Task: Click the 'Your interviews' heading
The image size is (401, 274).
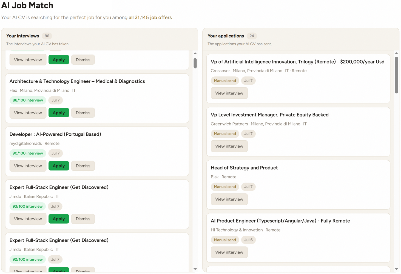Action: coord(23,36)
